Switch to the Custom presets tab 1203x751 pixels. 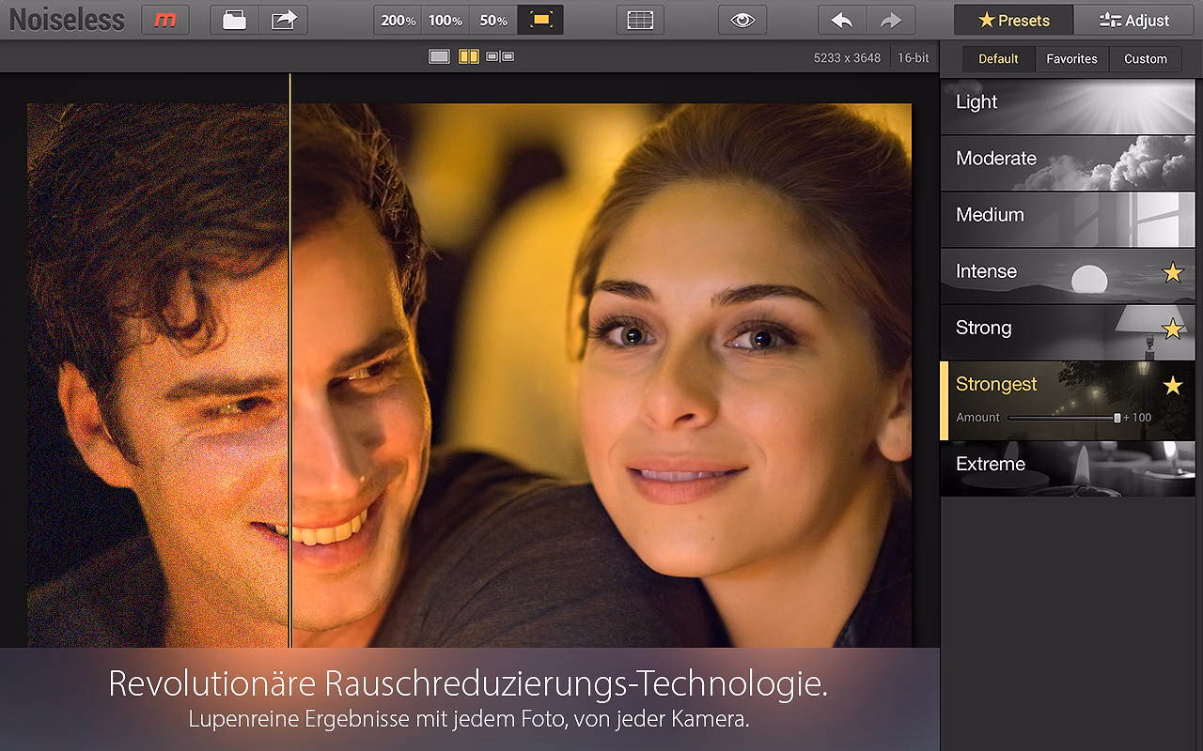click(x=1145, y=58)
